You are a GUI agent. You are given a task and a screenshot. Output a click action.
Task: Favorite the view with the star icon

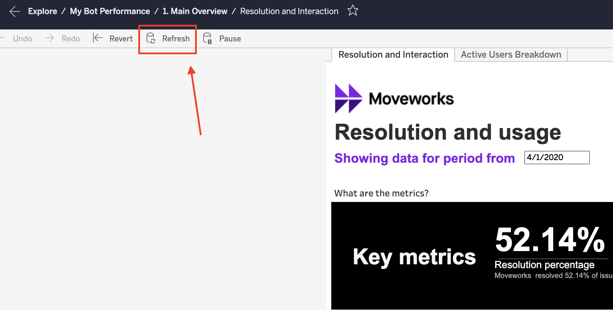353,11
